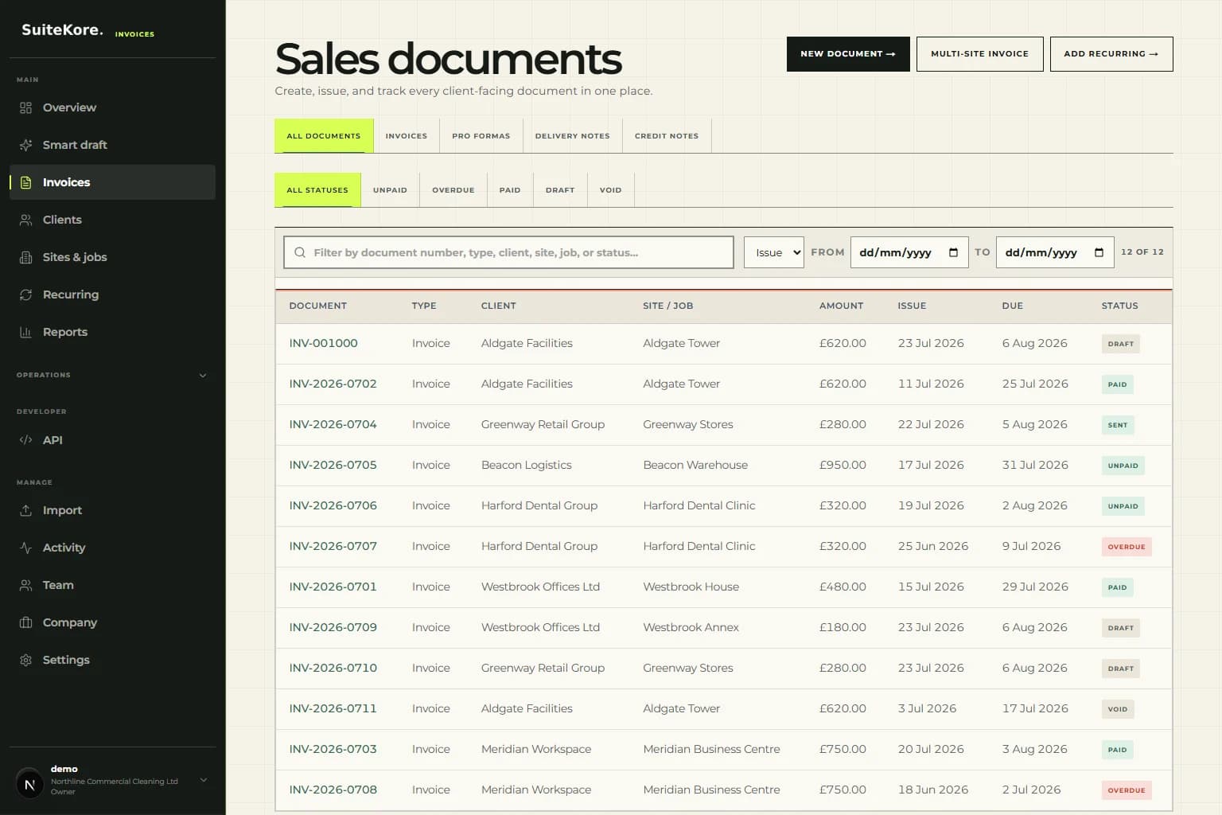Select the All Statuses filter tab
1222x815 pixels.
click(x=317, y=190)
